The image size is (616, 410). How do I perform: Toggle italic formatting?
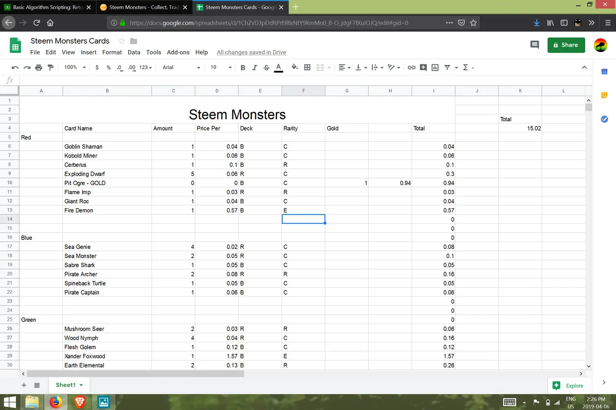coord(255,68)
